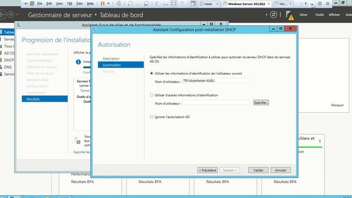
Task: Open the Help menu
Action: (x=90, y=4)
